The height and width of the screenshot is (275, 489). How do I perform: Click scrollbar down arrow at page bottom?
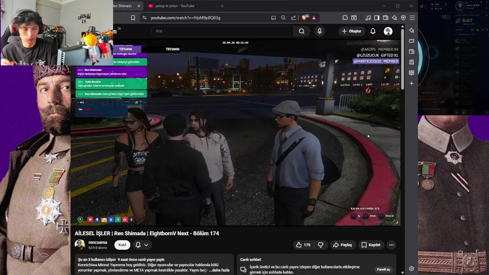tap(402, 272)
